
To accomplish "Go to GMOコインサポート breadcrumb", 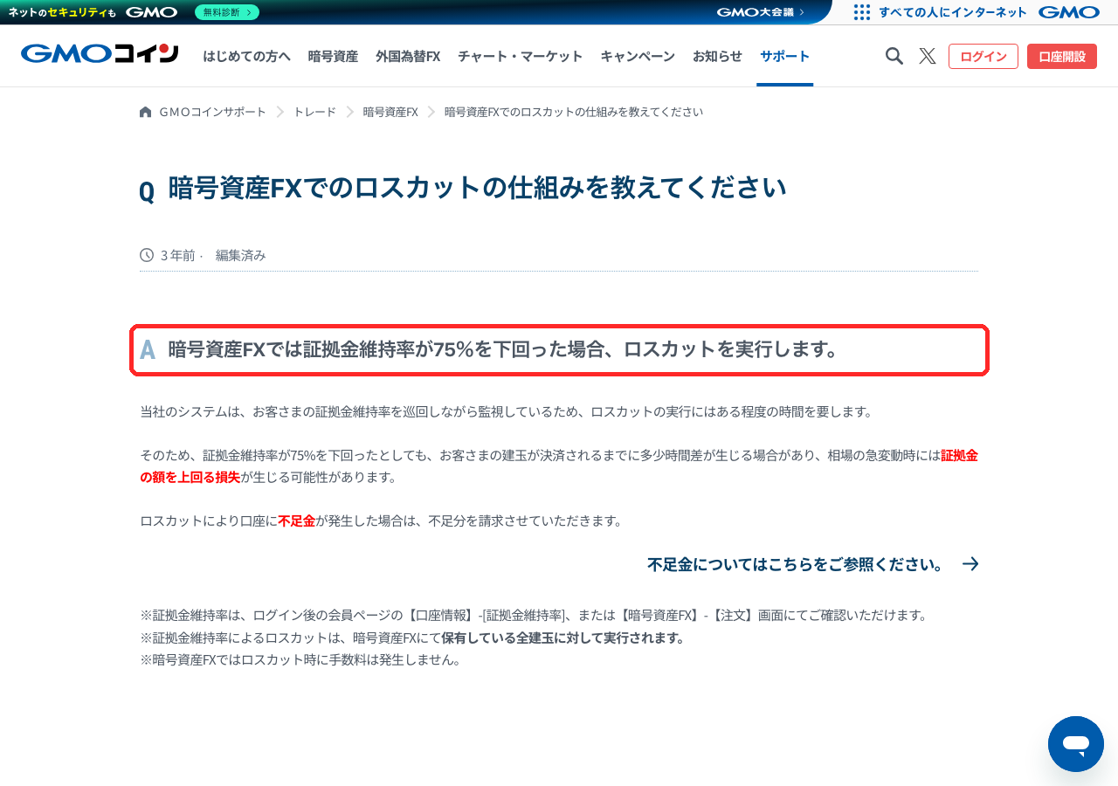I will click(213, 112).
